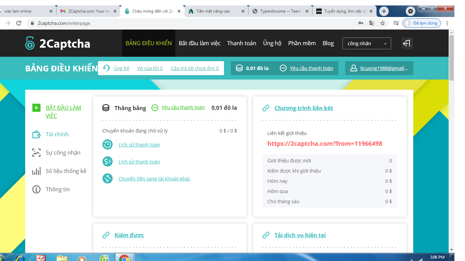This screenshot has height=261, width=465.
Task: Open Phần mềm in the top navigation
Action: (302, 43)
